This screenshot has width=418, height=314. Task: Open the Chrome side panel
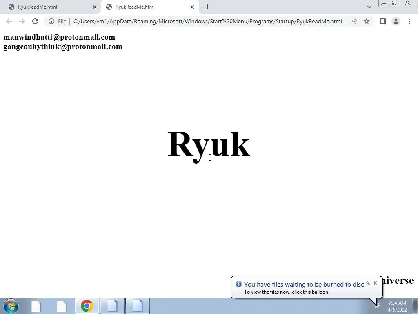[383, 21]
